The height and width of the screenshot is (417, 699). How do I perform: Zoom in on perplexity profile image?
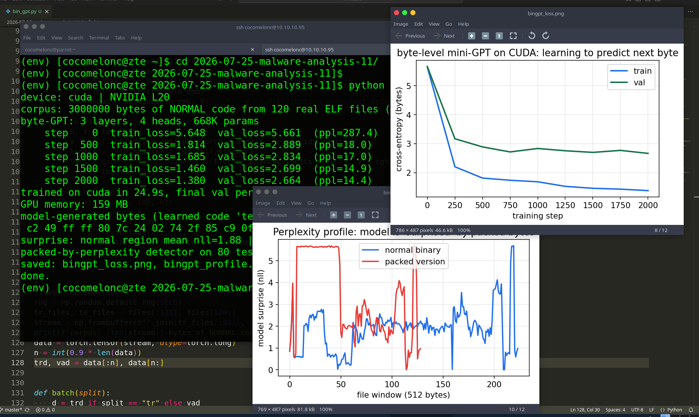point(333,215)
